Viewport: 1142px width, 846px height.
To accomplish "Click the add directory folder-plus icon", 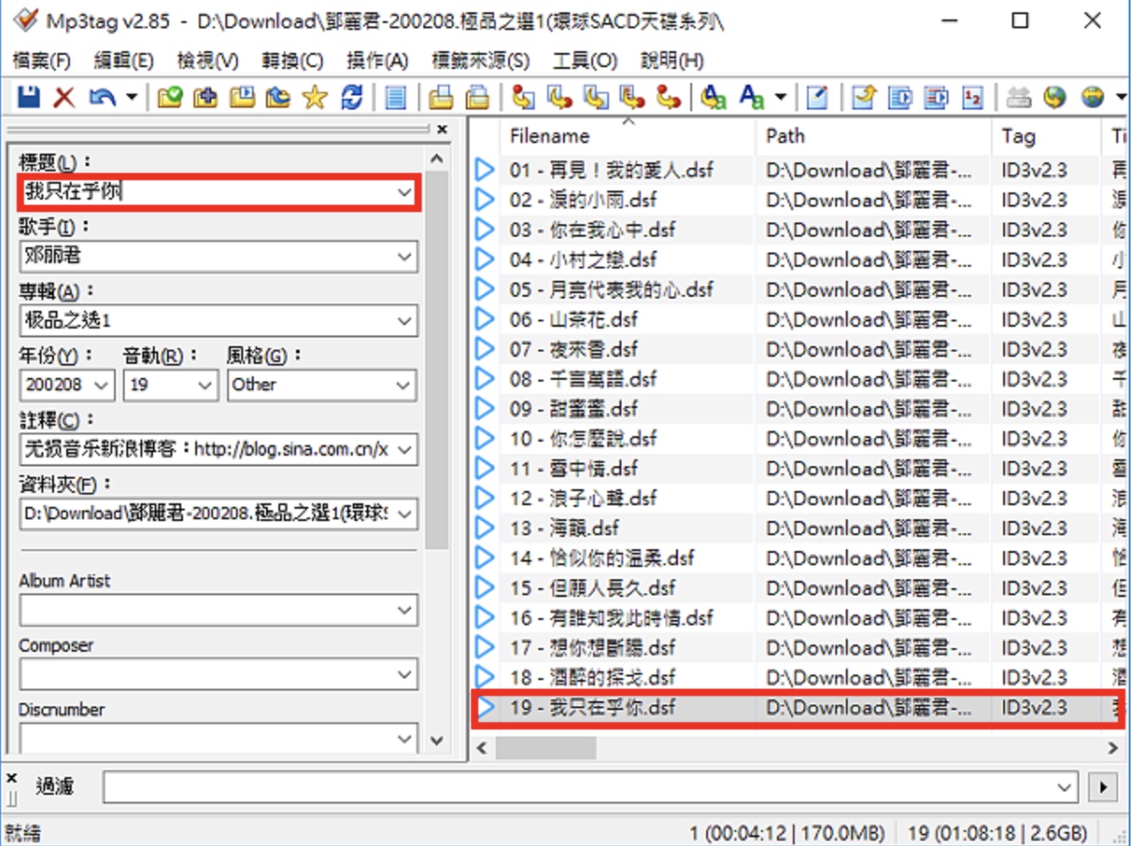I will point(205,96).
